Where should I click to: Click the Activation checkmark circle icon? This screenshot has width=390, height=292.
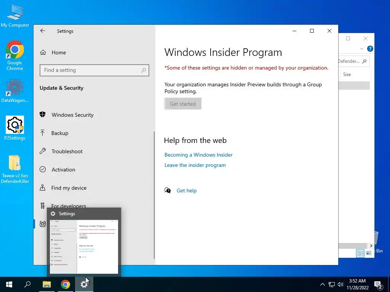coord(43,169)
